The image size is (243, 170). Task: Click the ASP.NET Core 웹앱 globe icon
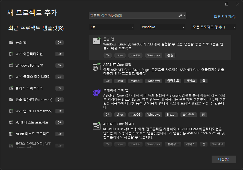tap(97, 67)
